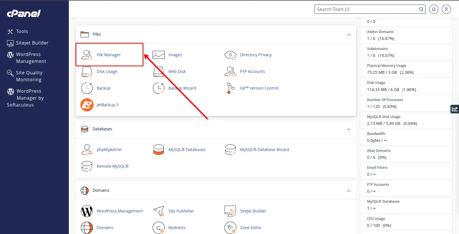Click the search magnifier icon
Screen dimensions: 459x234
point(421,9)
